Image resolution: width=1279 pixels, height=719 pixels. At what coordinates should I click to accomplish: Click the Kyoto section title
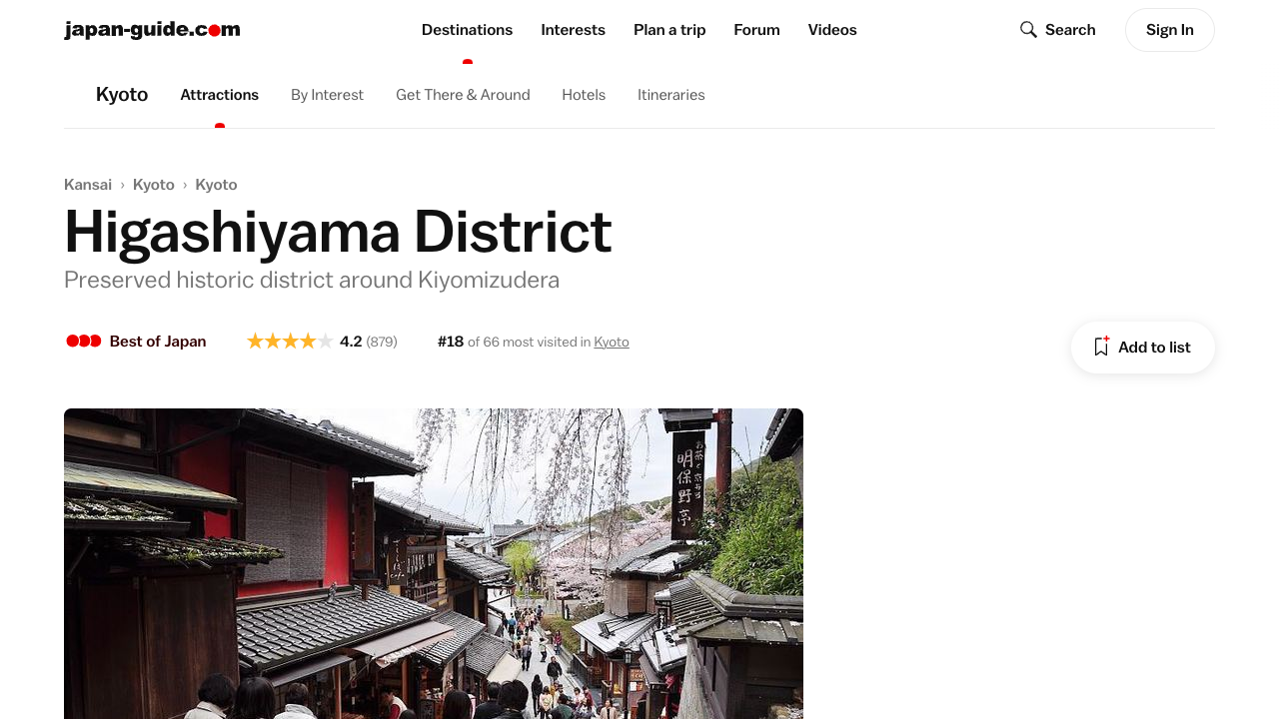coord(122,95)
